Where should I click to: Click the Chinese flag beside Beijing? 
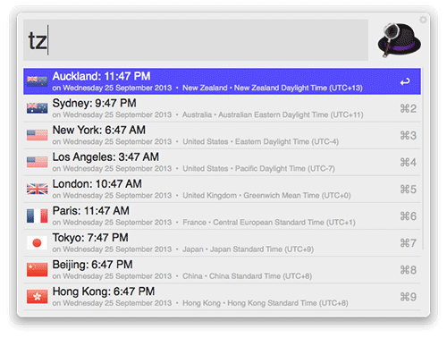tap(37, 269)
